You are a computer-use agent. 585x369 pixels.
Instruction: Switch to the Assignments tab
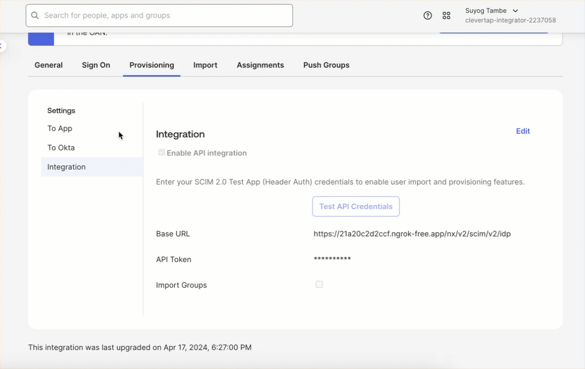click(x=260, y=65)
